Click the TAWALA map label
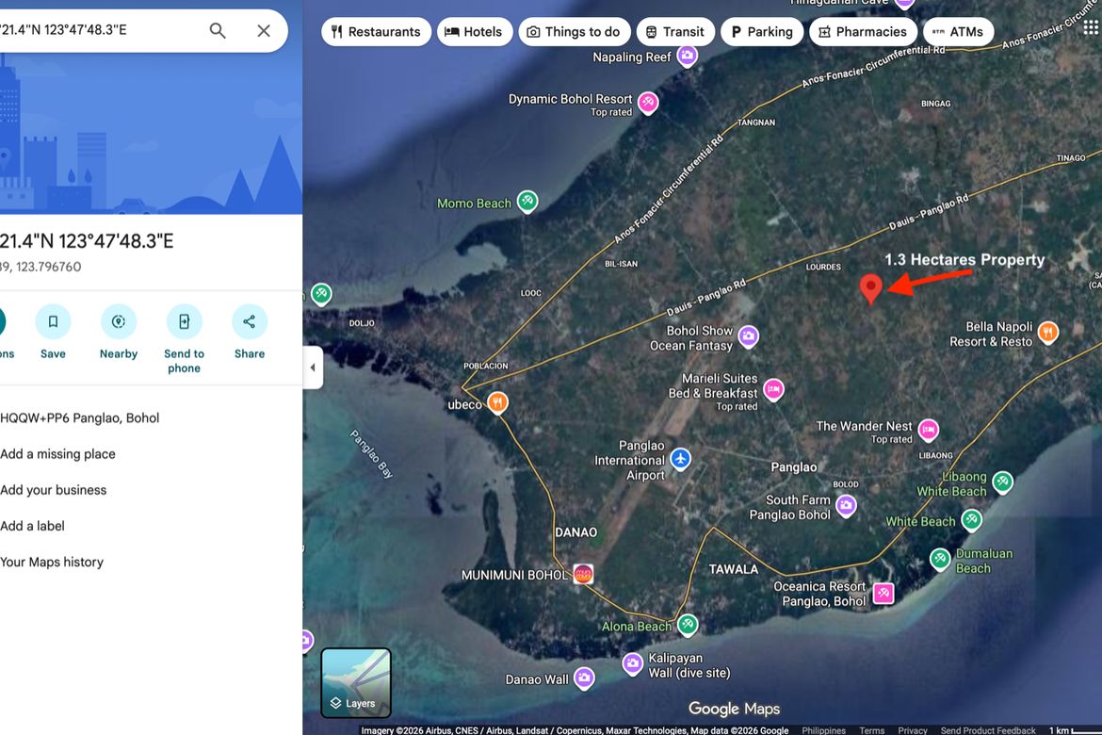This screenshot has height=735, width=1102. coord(733,569)
